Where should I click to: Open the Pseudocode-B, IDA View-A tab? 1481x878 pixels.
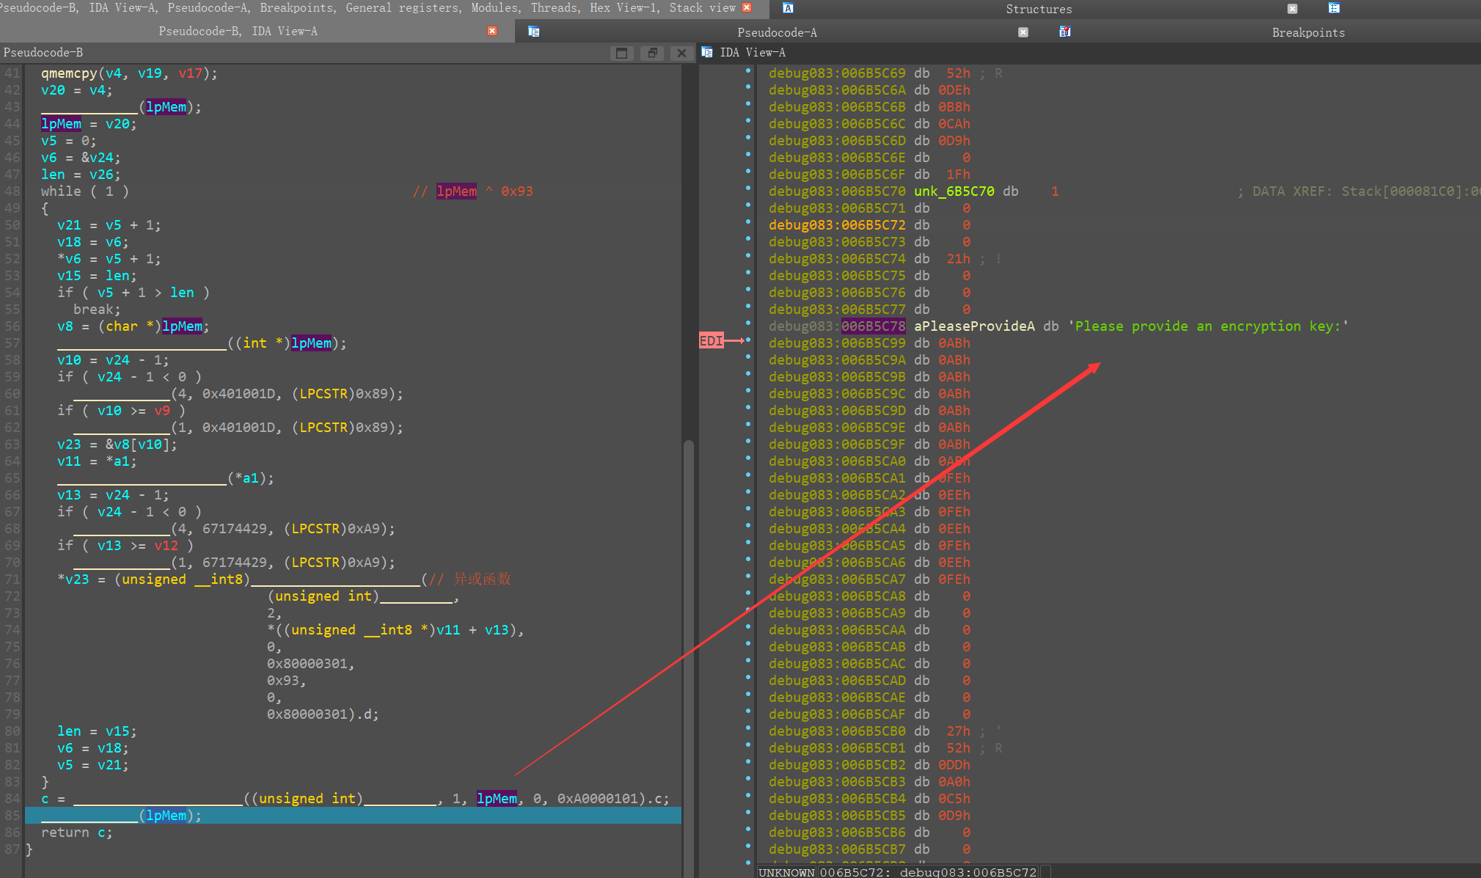pos(238,32)
